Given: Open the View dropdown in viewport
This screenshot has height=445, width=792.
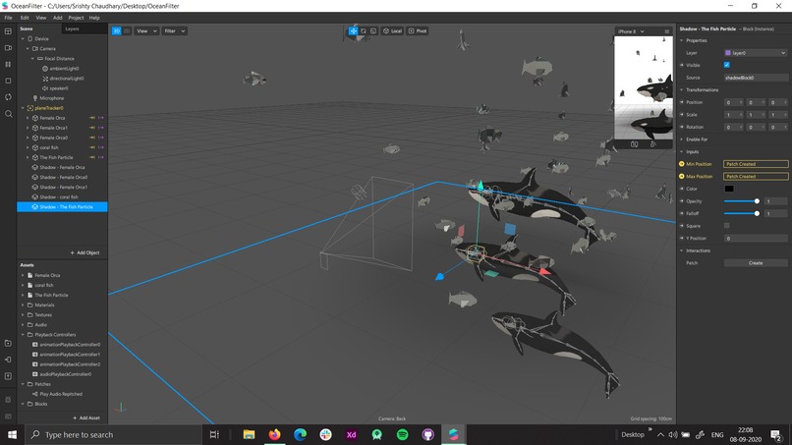Looking at the screenshot, I should tap(146, 30).
